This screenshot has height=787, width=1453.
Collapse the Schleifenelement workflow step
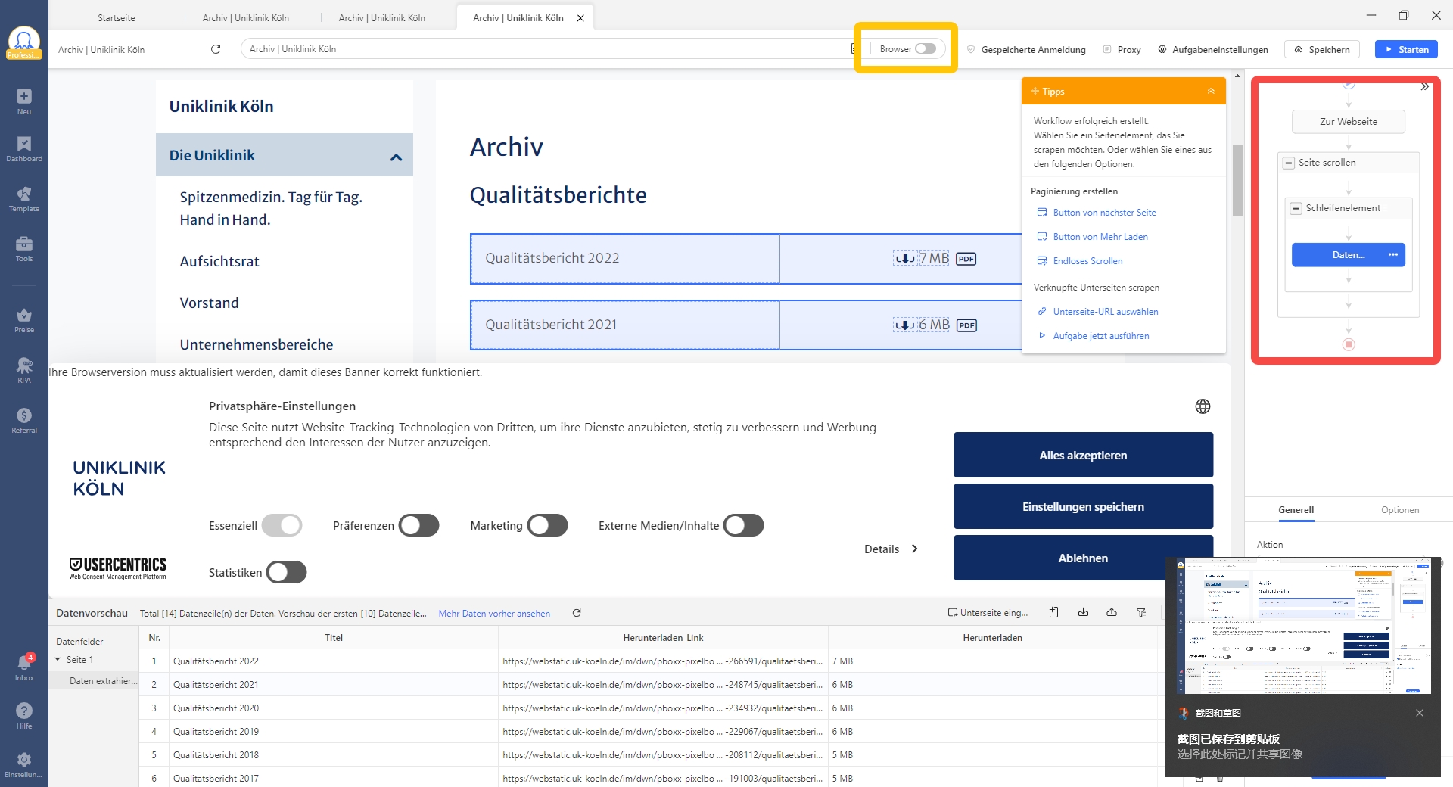(1296, 208)
